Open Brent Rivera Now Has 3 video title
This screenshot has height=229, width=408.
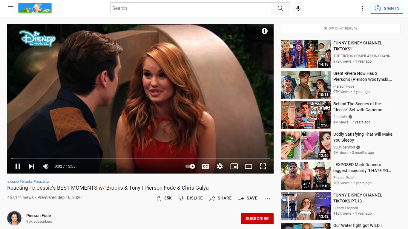[x=363, y=76]
